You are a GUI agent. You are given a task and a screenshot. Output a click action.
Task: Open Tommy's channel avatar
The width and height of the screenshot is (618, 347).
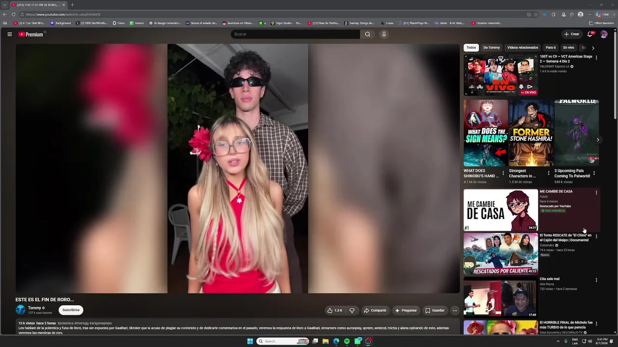[20, 310]
